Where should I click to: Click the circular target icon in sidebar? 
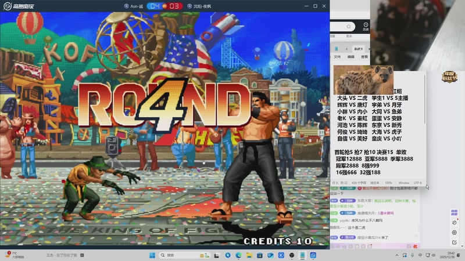click(455, 233)
